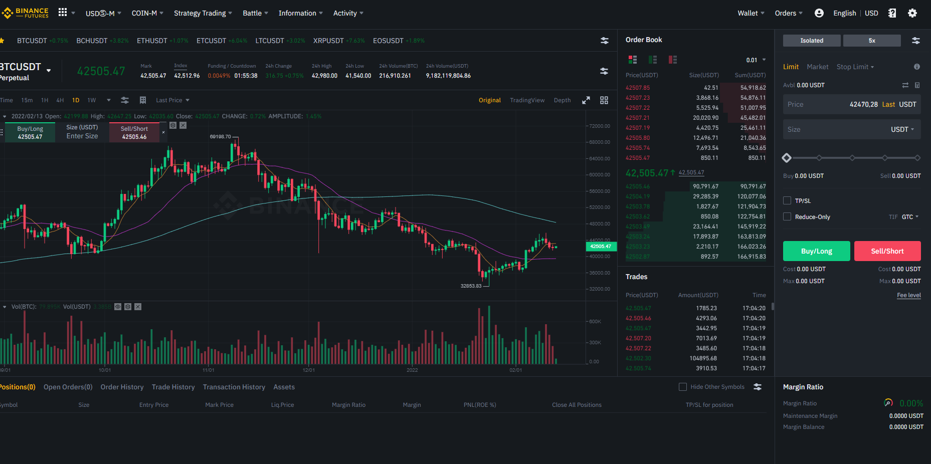Toggle the Isolated margin mode button

[x=812, y=41]
